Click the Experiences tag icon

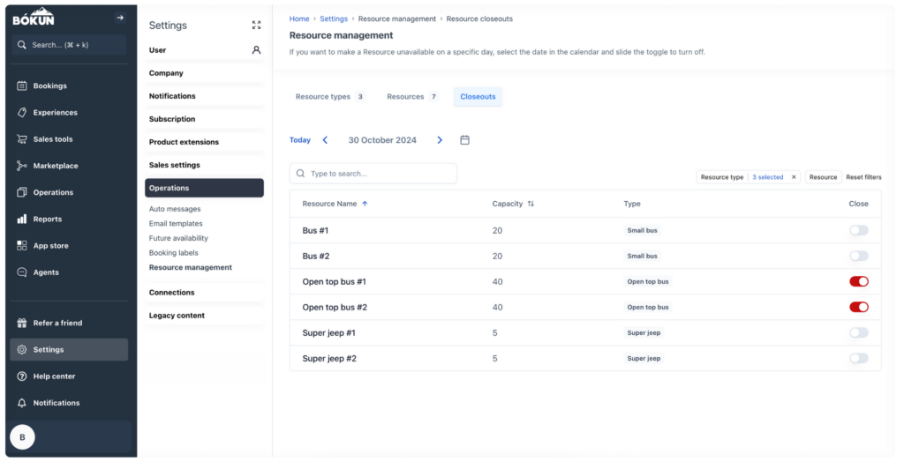(22, 112)
